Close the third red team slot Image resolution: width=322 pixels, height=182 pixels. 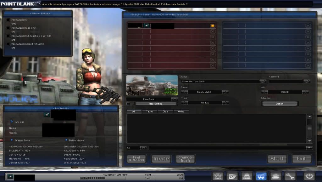213,37
